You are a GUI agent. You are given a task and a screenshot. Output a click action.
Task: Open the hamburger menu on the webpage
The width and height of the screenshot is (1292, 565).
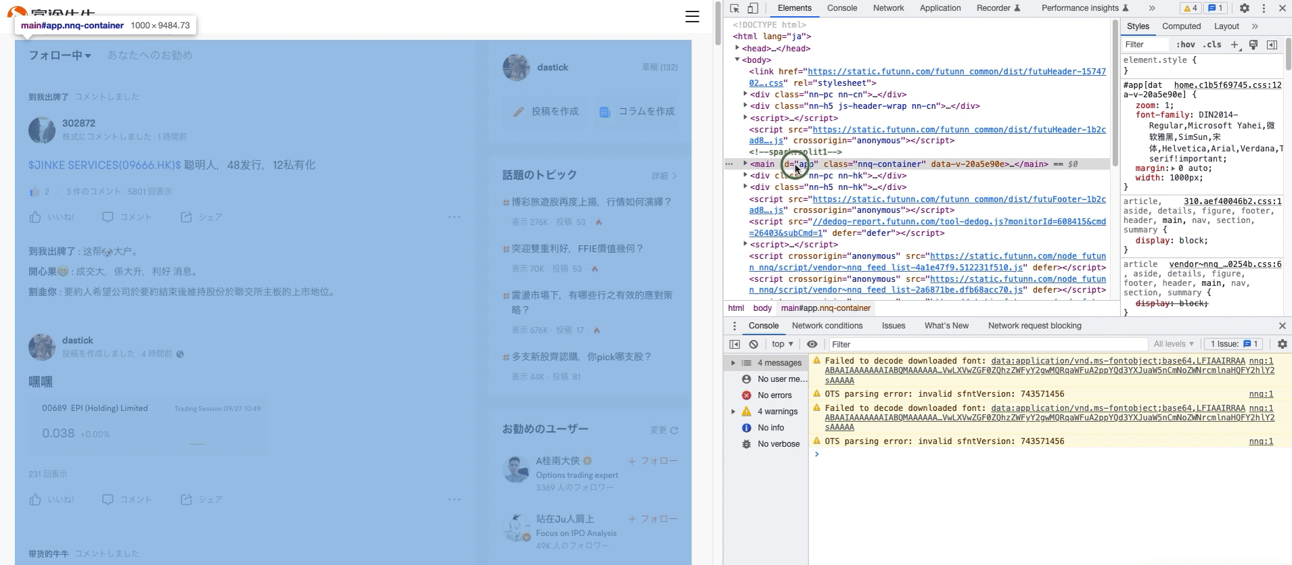point(692,16)
